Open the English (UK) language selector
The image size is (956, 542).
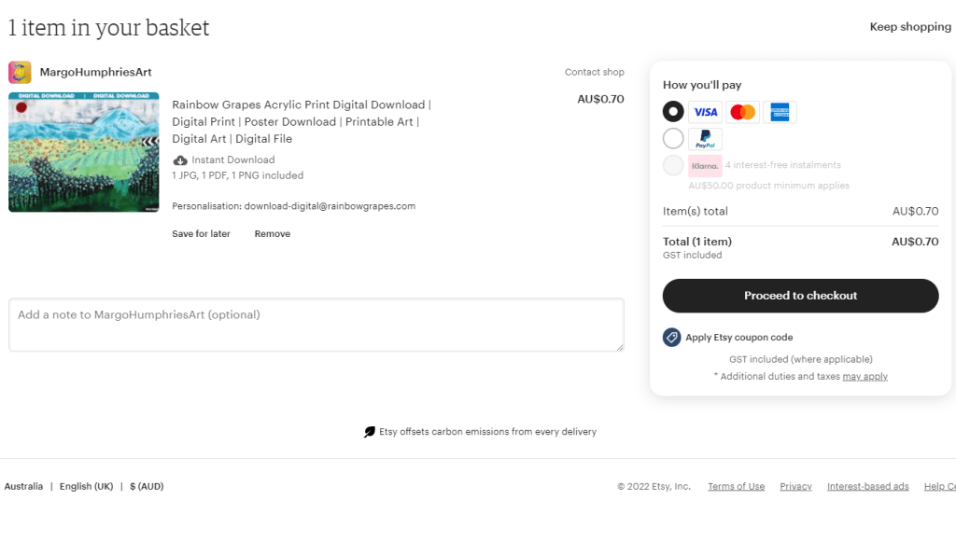tap(86, 486)
